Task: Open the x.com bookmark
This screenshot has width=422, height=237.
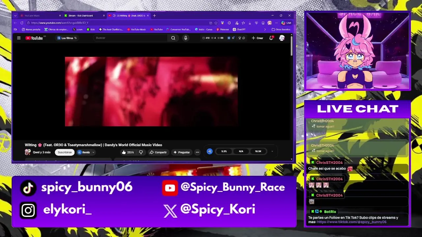Action: tap(77, 29)
